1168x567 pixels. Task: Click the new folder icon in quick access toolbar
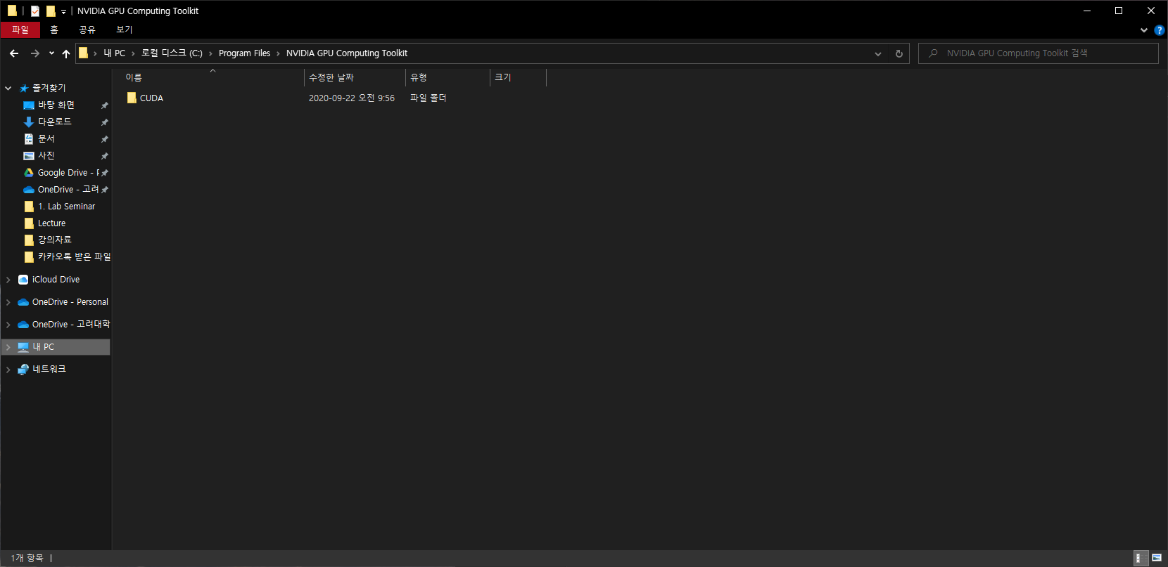point(51,11)
